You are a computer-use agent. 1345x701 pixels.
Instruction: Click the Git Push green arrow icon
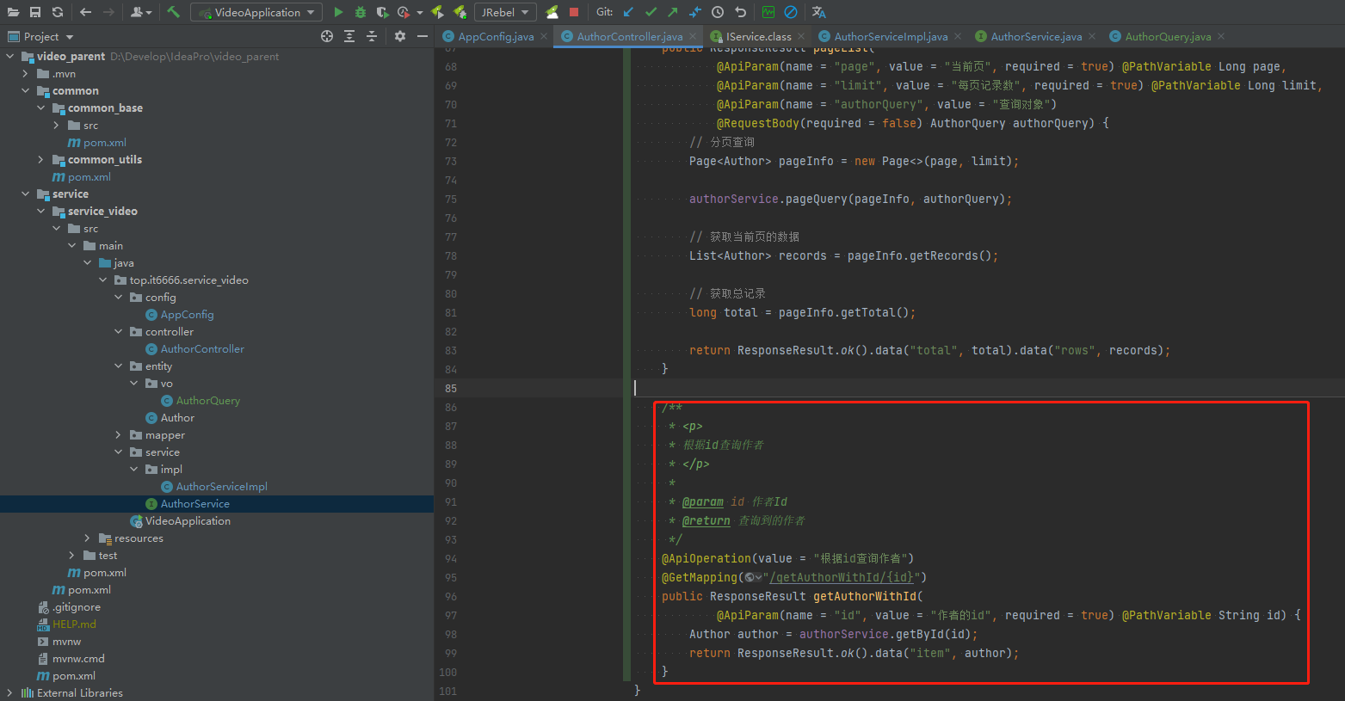673,12
